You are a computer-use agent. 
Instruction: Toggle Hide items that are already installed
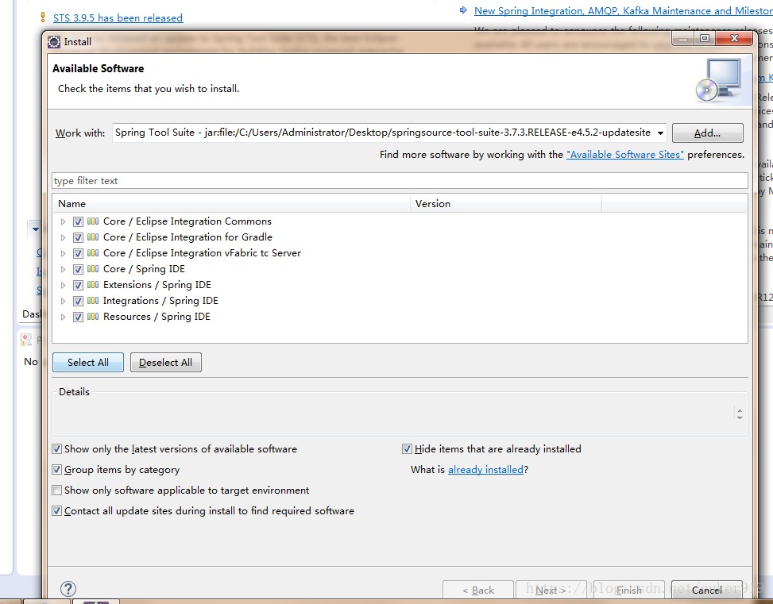[407, 448]
